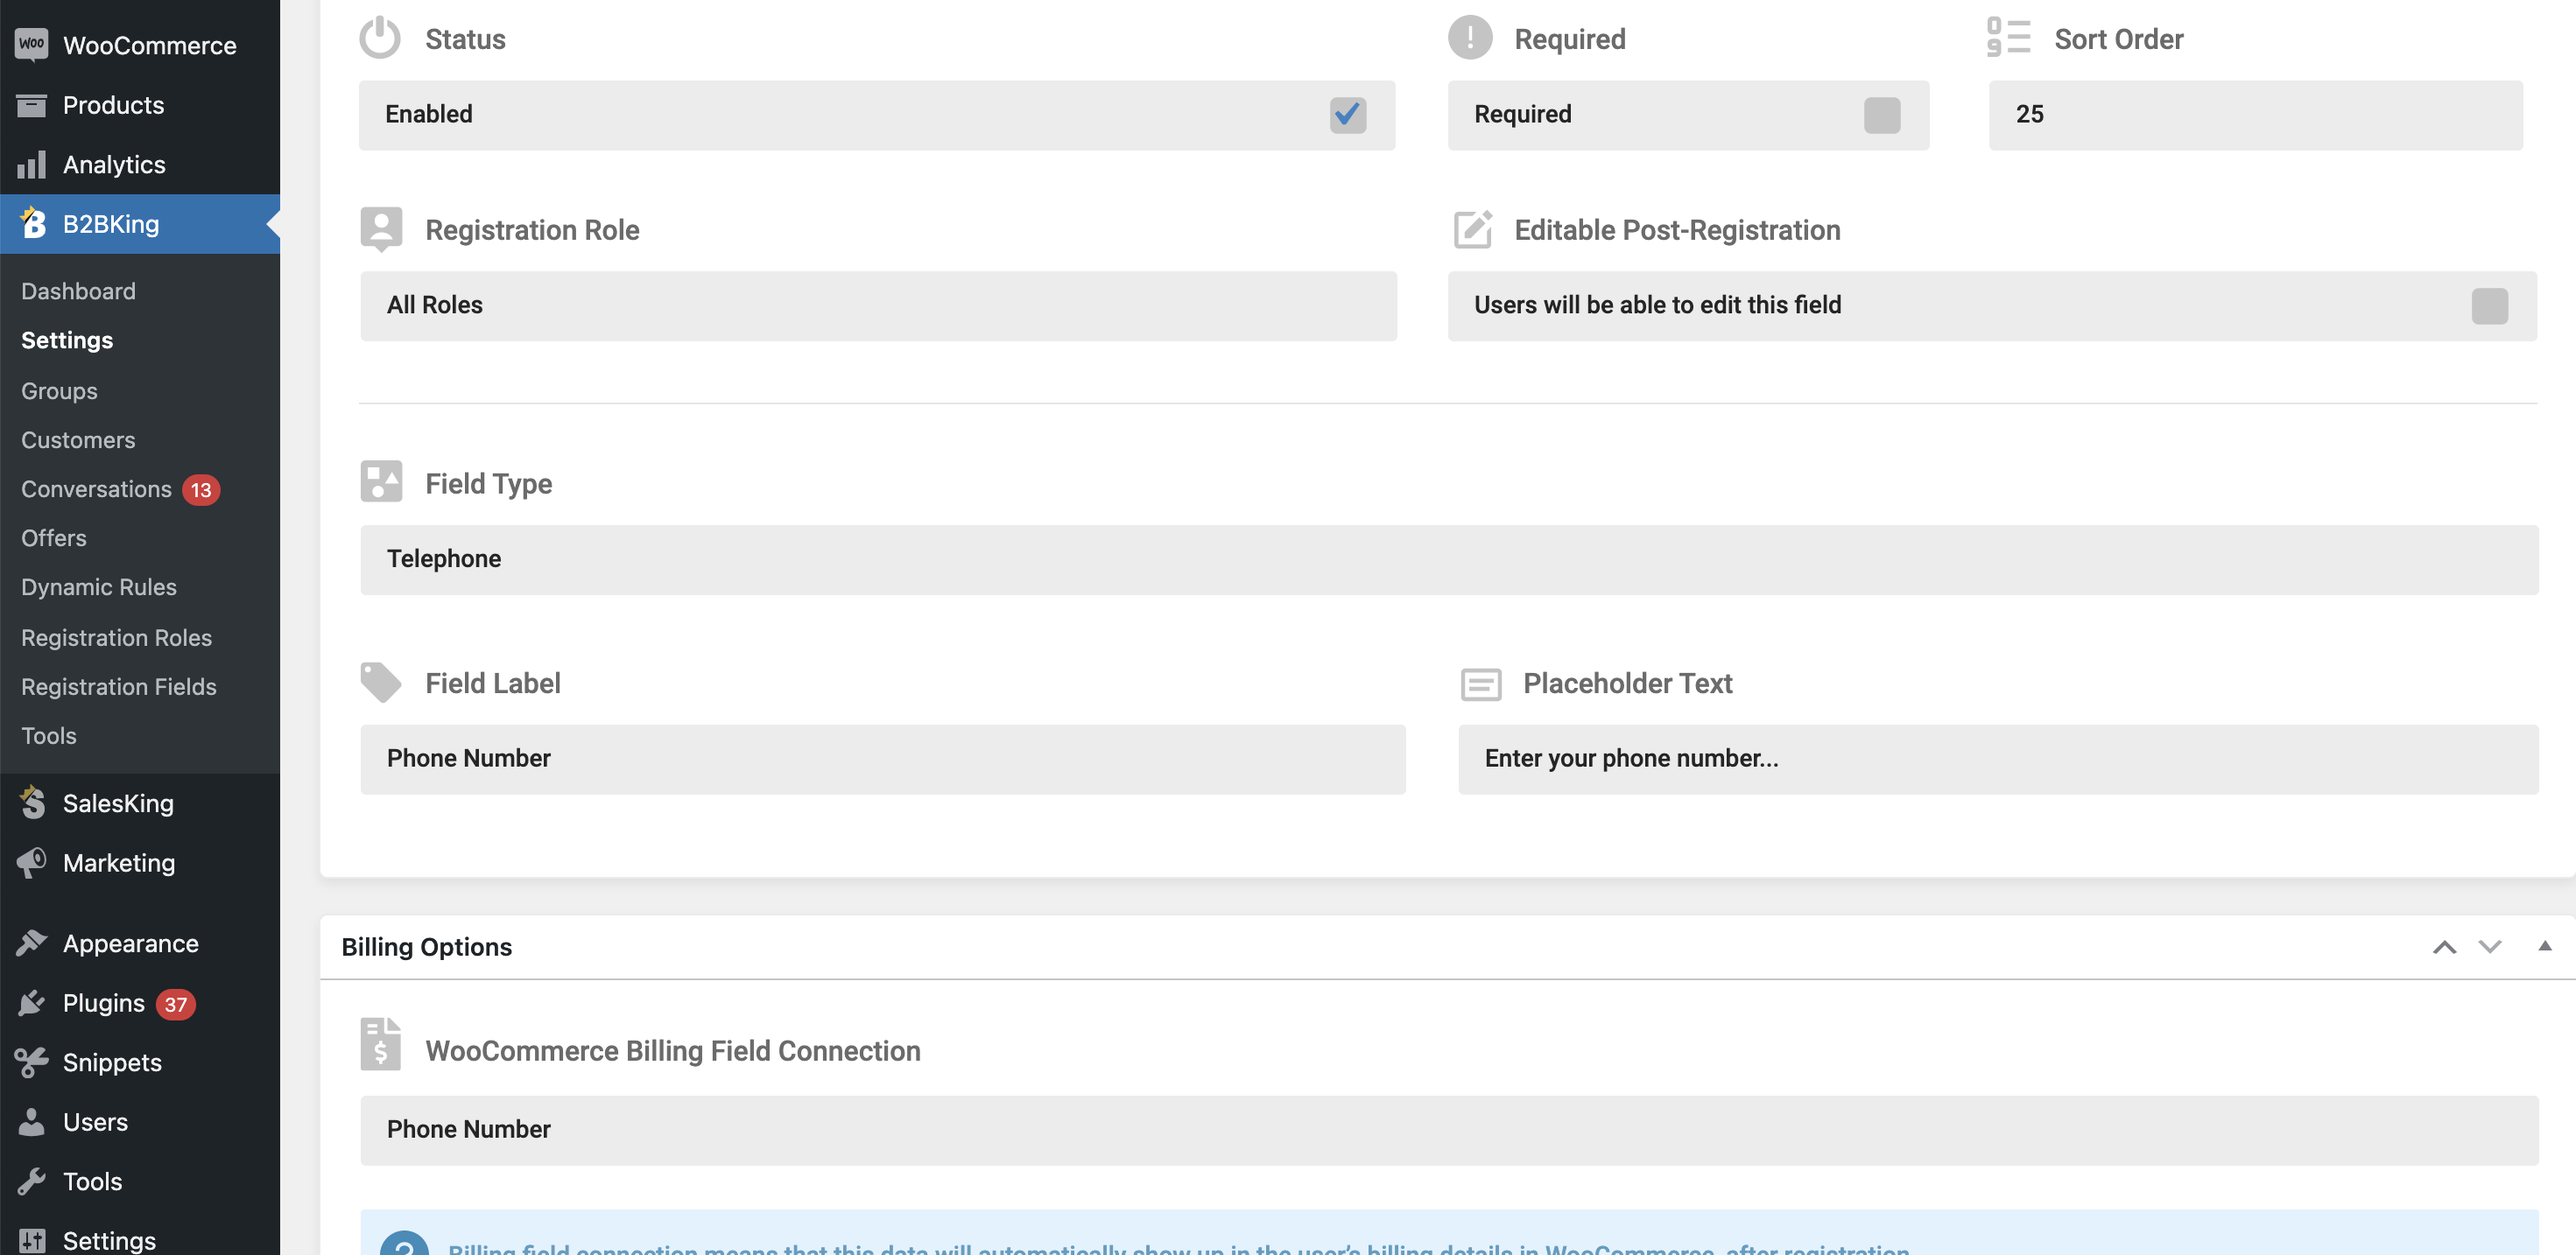Open Conversations with 13 badge

[120, 488]
